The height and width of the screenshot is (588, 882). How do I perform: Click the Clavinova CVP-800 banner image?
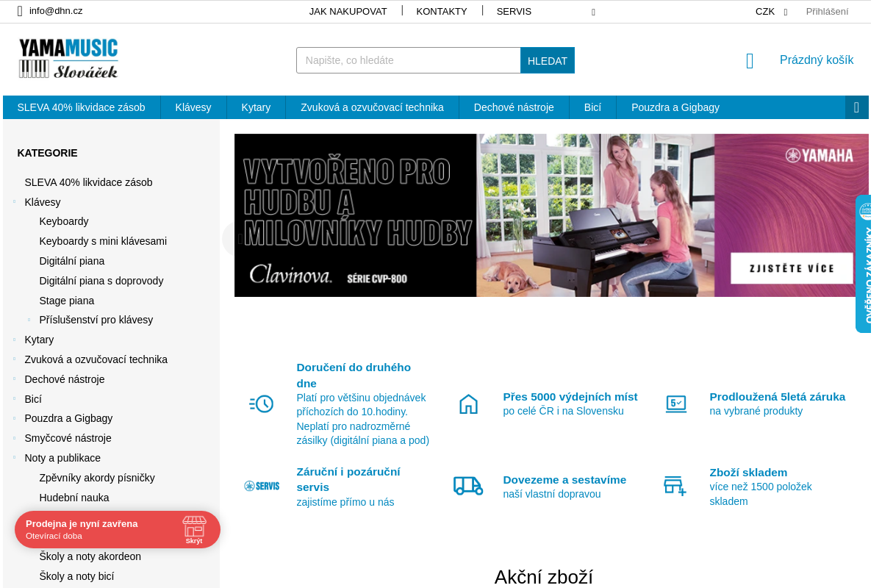(551, 215)
